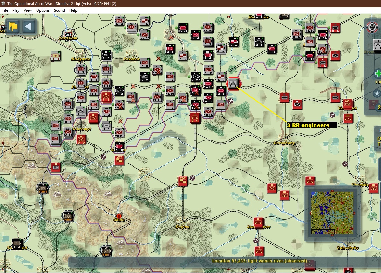Select the red armor unit 8 6

[x=335, y=28]
